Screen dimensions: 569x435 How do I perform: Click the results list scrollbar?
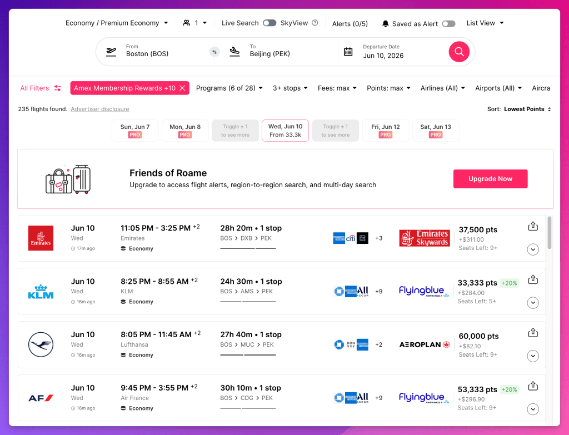tap(550, 233)
